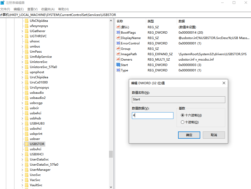Click the REG_EXPAND_SZ type cell
Viewport: 251px width, 189px height.
pos(160,54)
